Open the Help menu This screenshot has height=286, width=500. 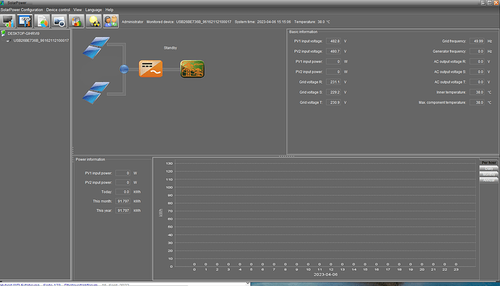[109, 10]
